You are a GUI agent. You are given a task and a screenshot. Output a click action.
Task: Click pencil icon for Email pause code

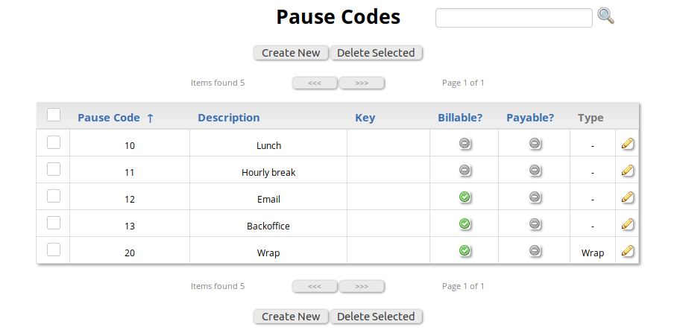628,197
